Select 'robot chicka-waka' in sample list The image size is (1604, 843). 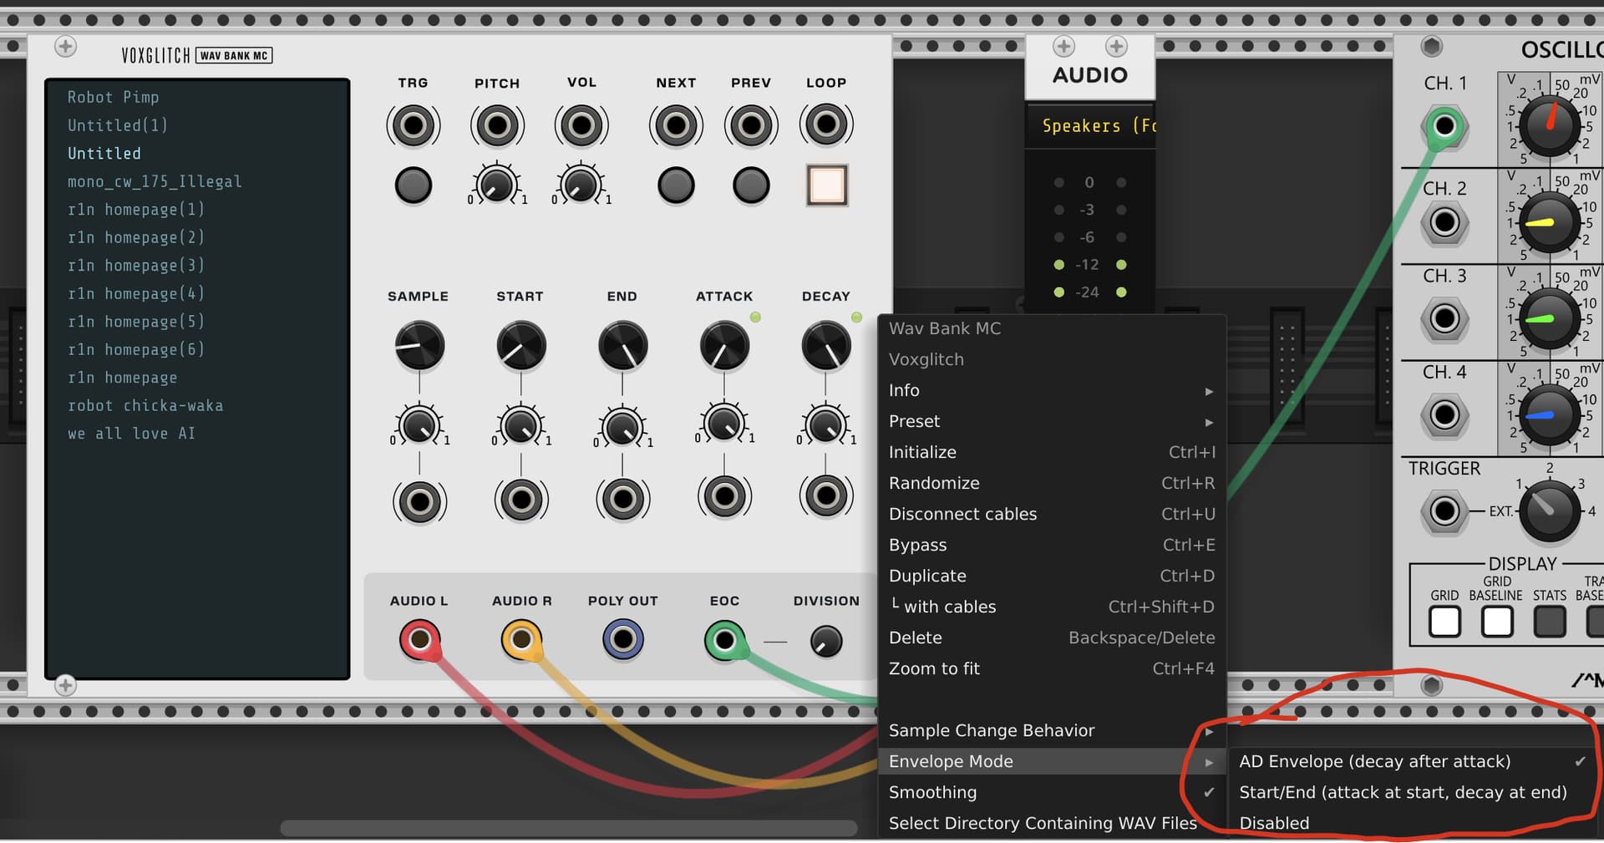tap(145, 406)
